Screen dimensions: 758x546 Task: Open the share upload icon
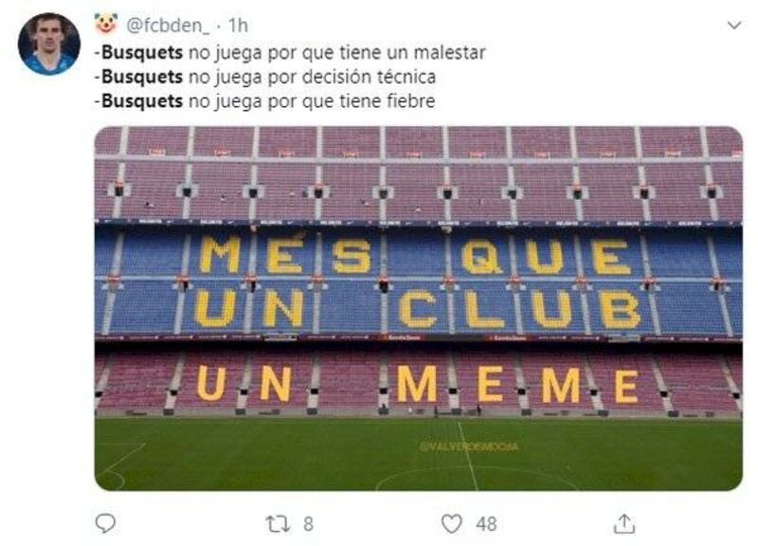click(x=624, y=524)
